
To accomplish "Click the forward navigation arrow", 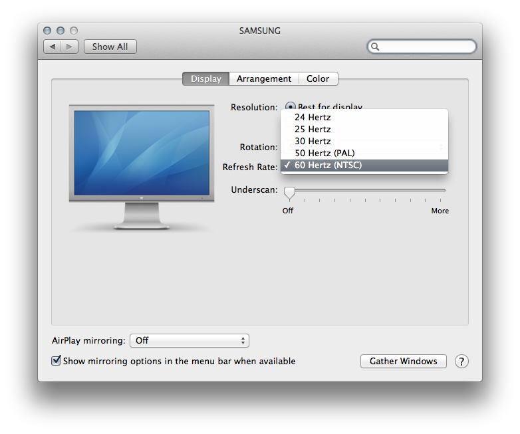I will (70, 47).
